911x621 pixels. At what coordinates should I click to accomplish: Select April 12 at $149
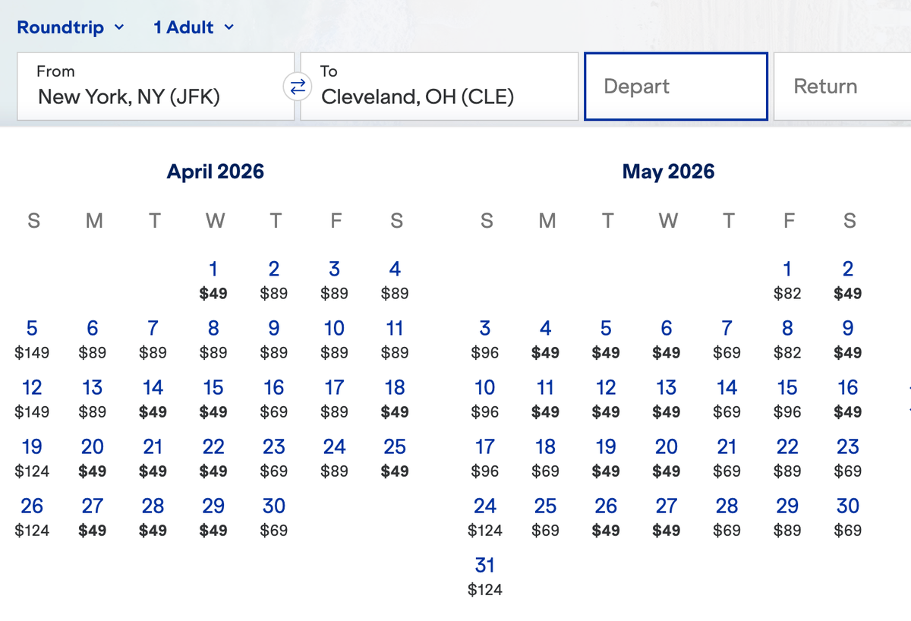[x=32, y=398]
